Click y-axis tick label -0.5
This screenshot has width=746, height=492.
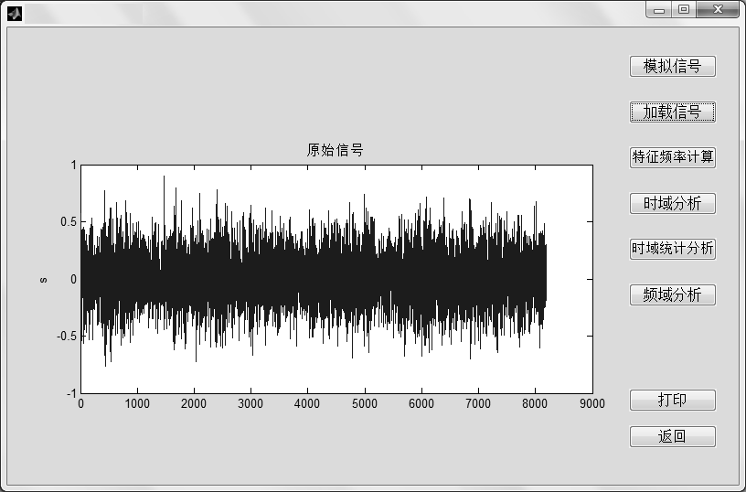pyautogui.click(x=66, y=336)
